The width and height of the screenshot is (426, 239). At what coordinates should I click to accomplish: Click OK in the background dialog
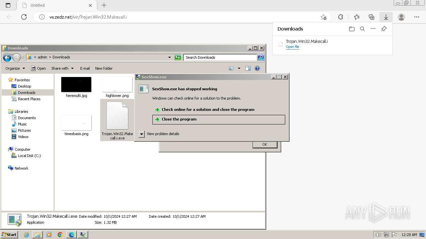(x=265, y=144)
